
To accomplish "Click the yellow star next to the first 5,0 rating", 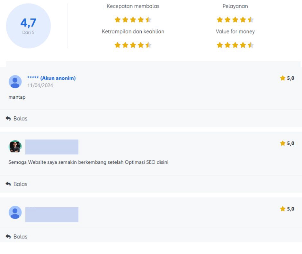I will [282, 78].
